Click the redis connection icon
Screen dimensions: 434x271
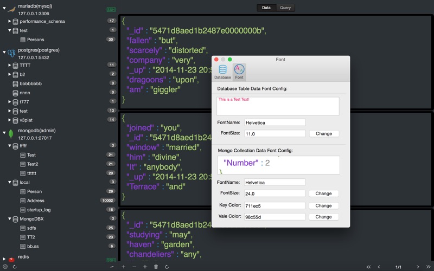[x=11, y=260]
